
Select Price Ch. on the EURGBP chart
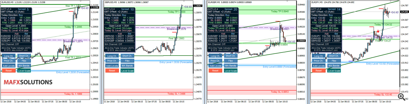pos(215,61)
